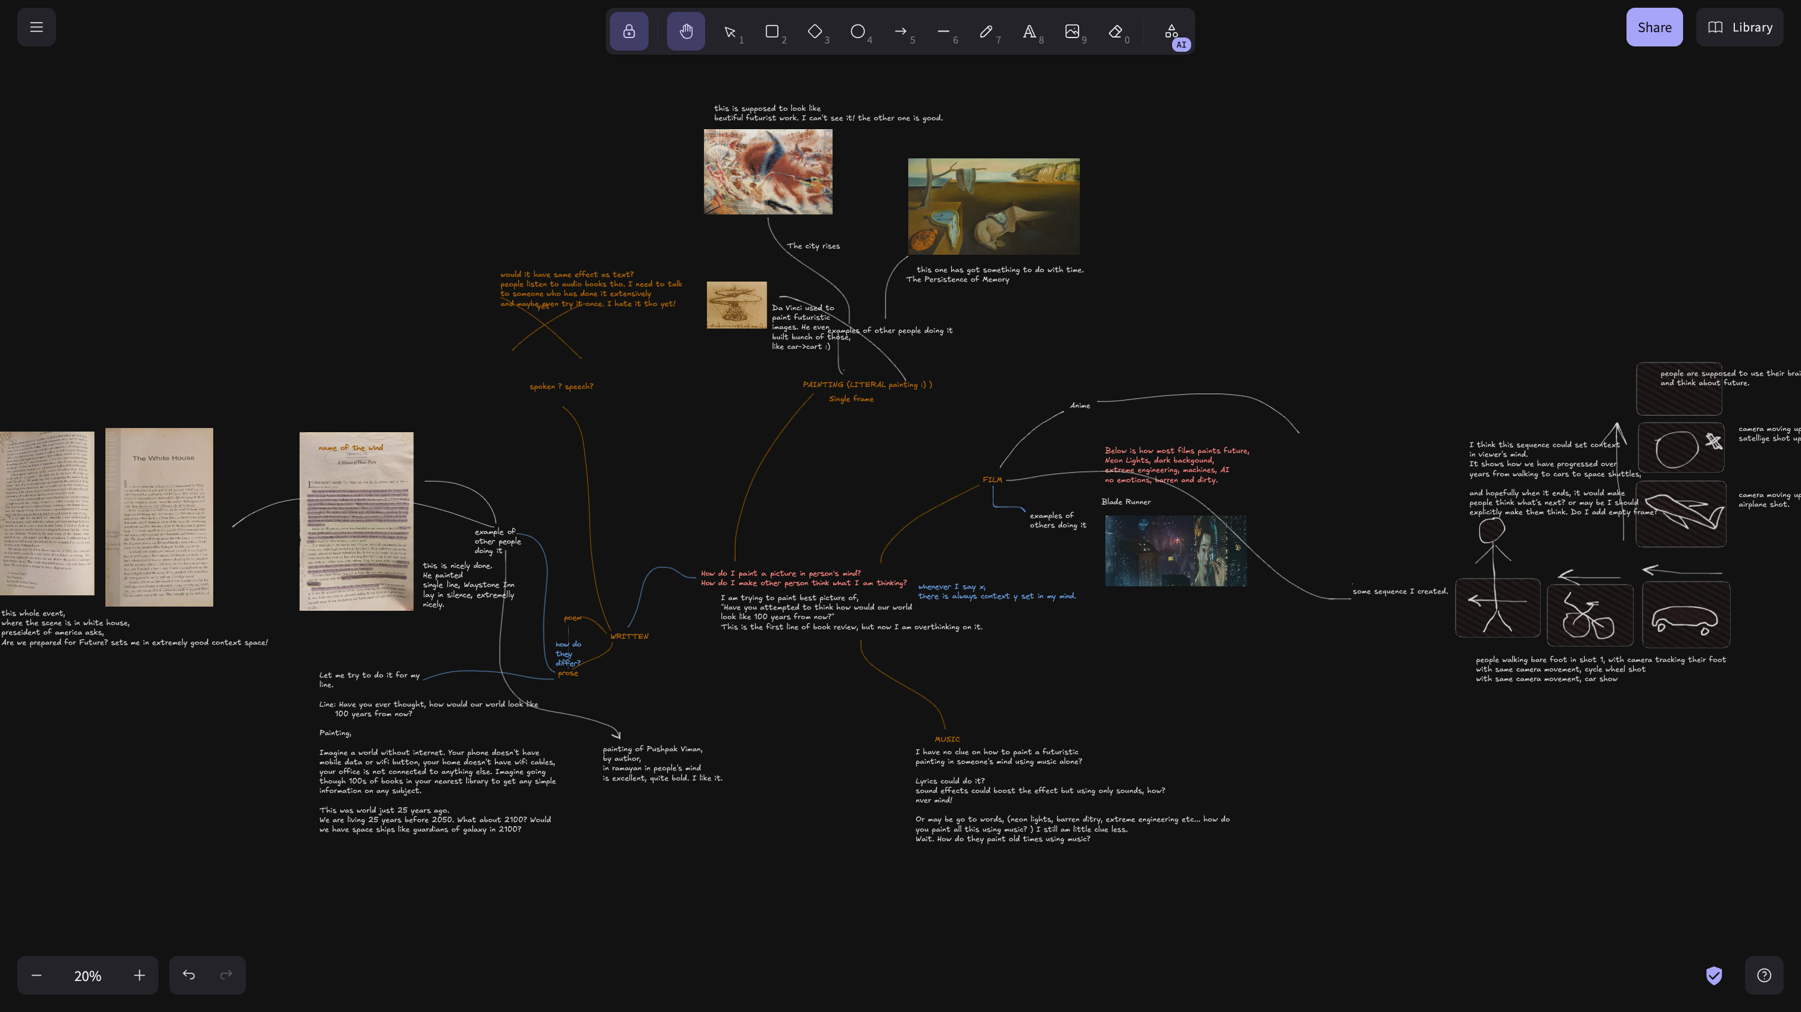The image size is (1801, 1012).
Task: Select the arrow Selection tool
Action: 729,32
